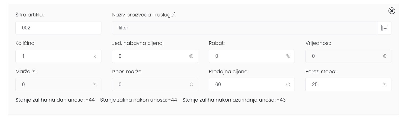This screenshot has height=118, width=405.
Task: Click the percent symbol in Rabat field
Action: [x=288, y=56]
